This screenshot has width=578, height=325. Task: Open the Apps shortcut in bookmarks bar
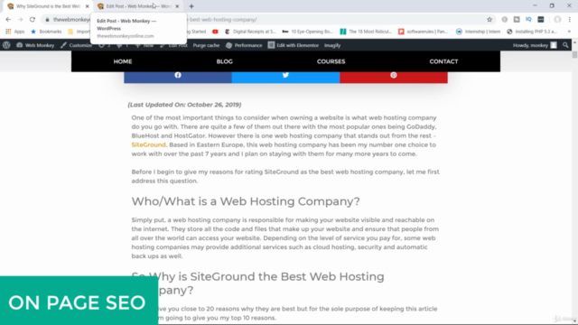14,32
